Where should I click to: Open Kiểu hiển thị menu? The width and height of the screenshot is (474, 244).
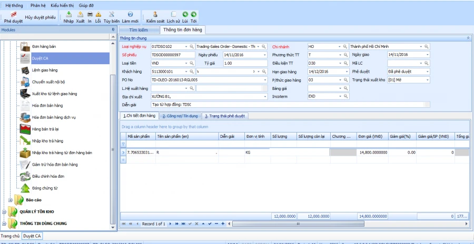click(x=62, y=5)
